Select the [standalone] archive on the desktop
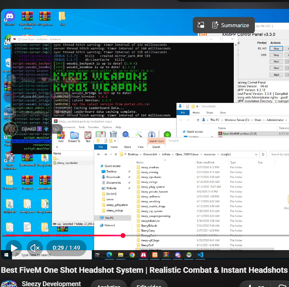This screenshot has width=289, height=287. [x=27, y=160]
